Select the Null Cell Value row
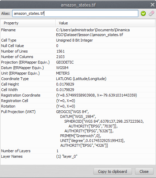The width and height of the screenshot is (156, 178). (x=78, y=46)
